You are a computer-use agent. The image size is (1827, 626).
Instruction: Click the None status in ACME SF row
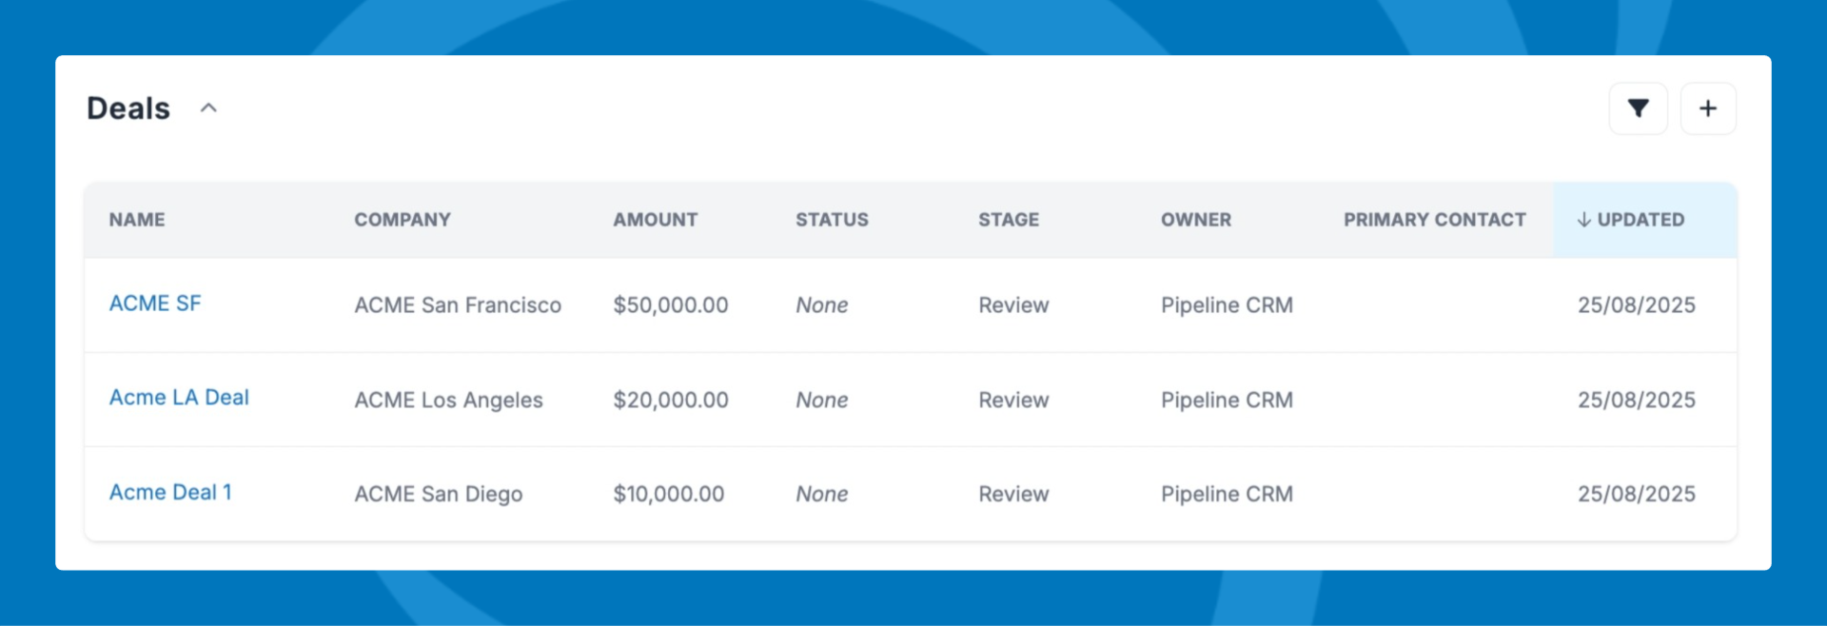822,305
